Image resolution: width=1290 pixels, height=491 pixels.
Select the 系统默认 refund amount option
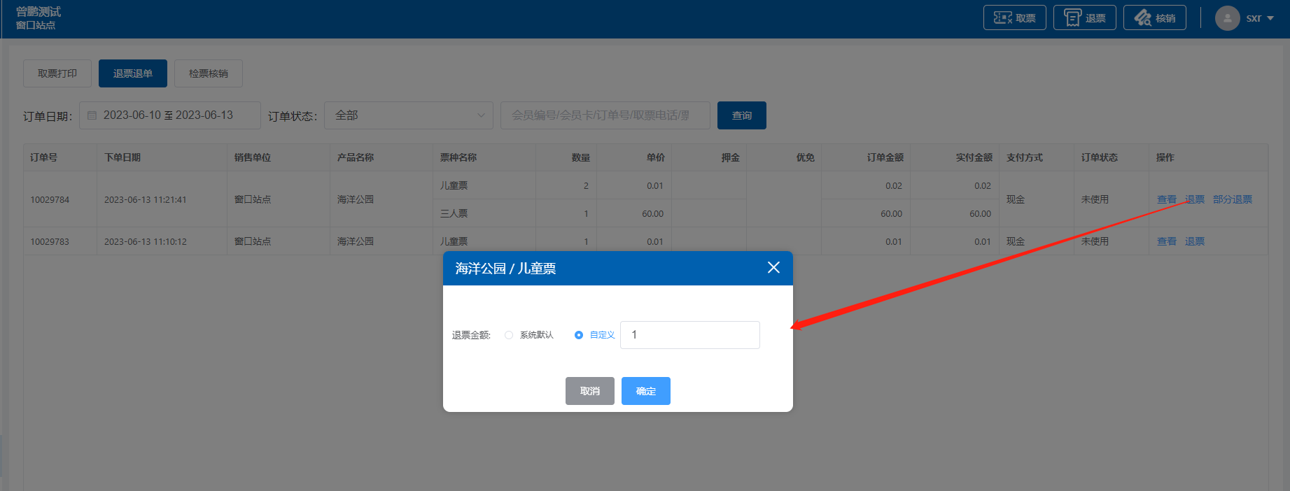pyautogui.click(x=509, y=335)
